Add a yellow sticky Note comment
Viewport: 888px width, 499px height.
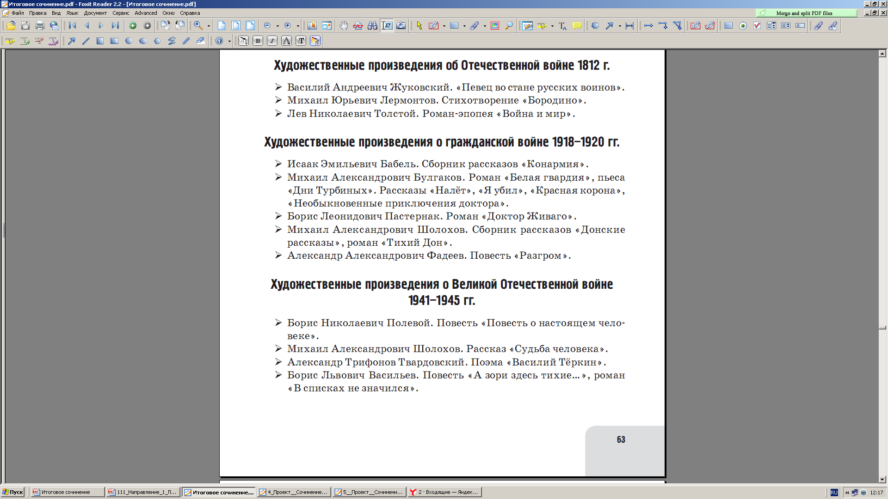tap(577, 26)
